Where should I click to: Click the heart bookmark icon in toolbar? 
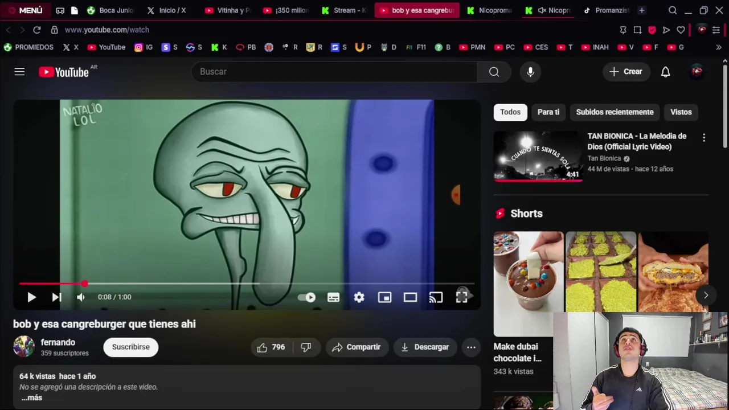pyautogui.click(x=681, y=30)
